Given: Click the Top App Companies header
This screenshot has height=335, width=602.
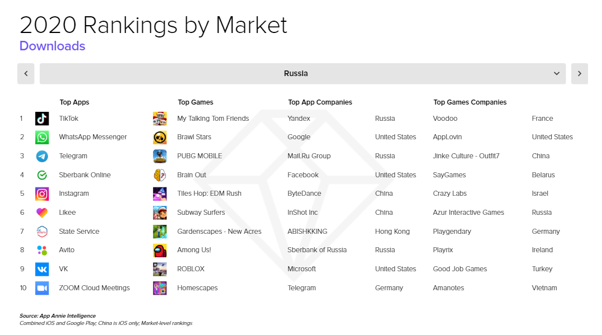Looking at the screenshot, I should (x=320, y=102).
